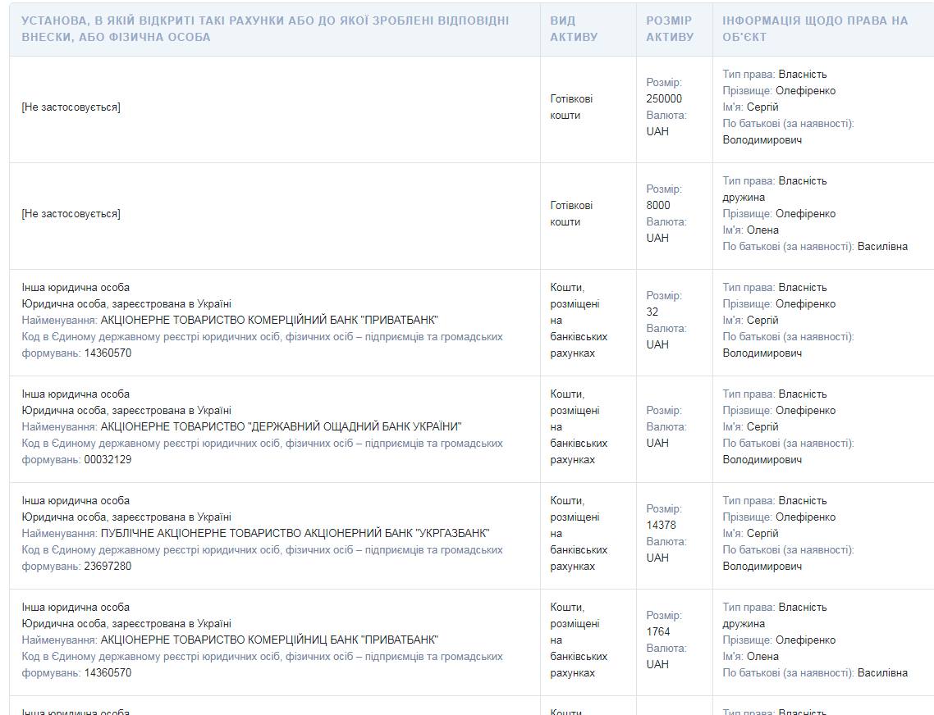
Task: Click "Кошти, розміщені на банківських рахунках" in Ощадбанк row
Action: pos(579,426)
